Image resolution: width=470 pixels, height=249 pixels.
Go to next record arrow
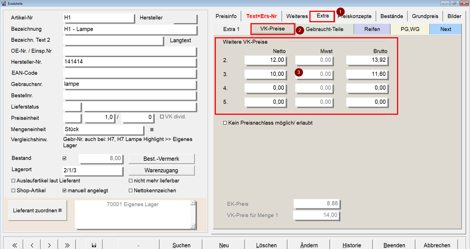tap(49, 245)
